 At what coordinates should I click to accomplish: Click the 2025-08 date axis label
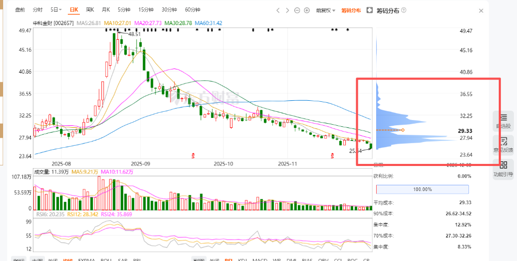[62, 164]
